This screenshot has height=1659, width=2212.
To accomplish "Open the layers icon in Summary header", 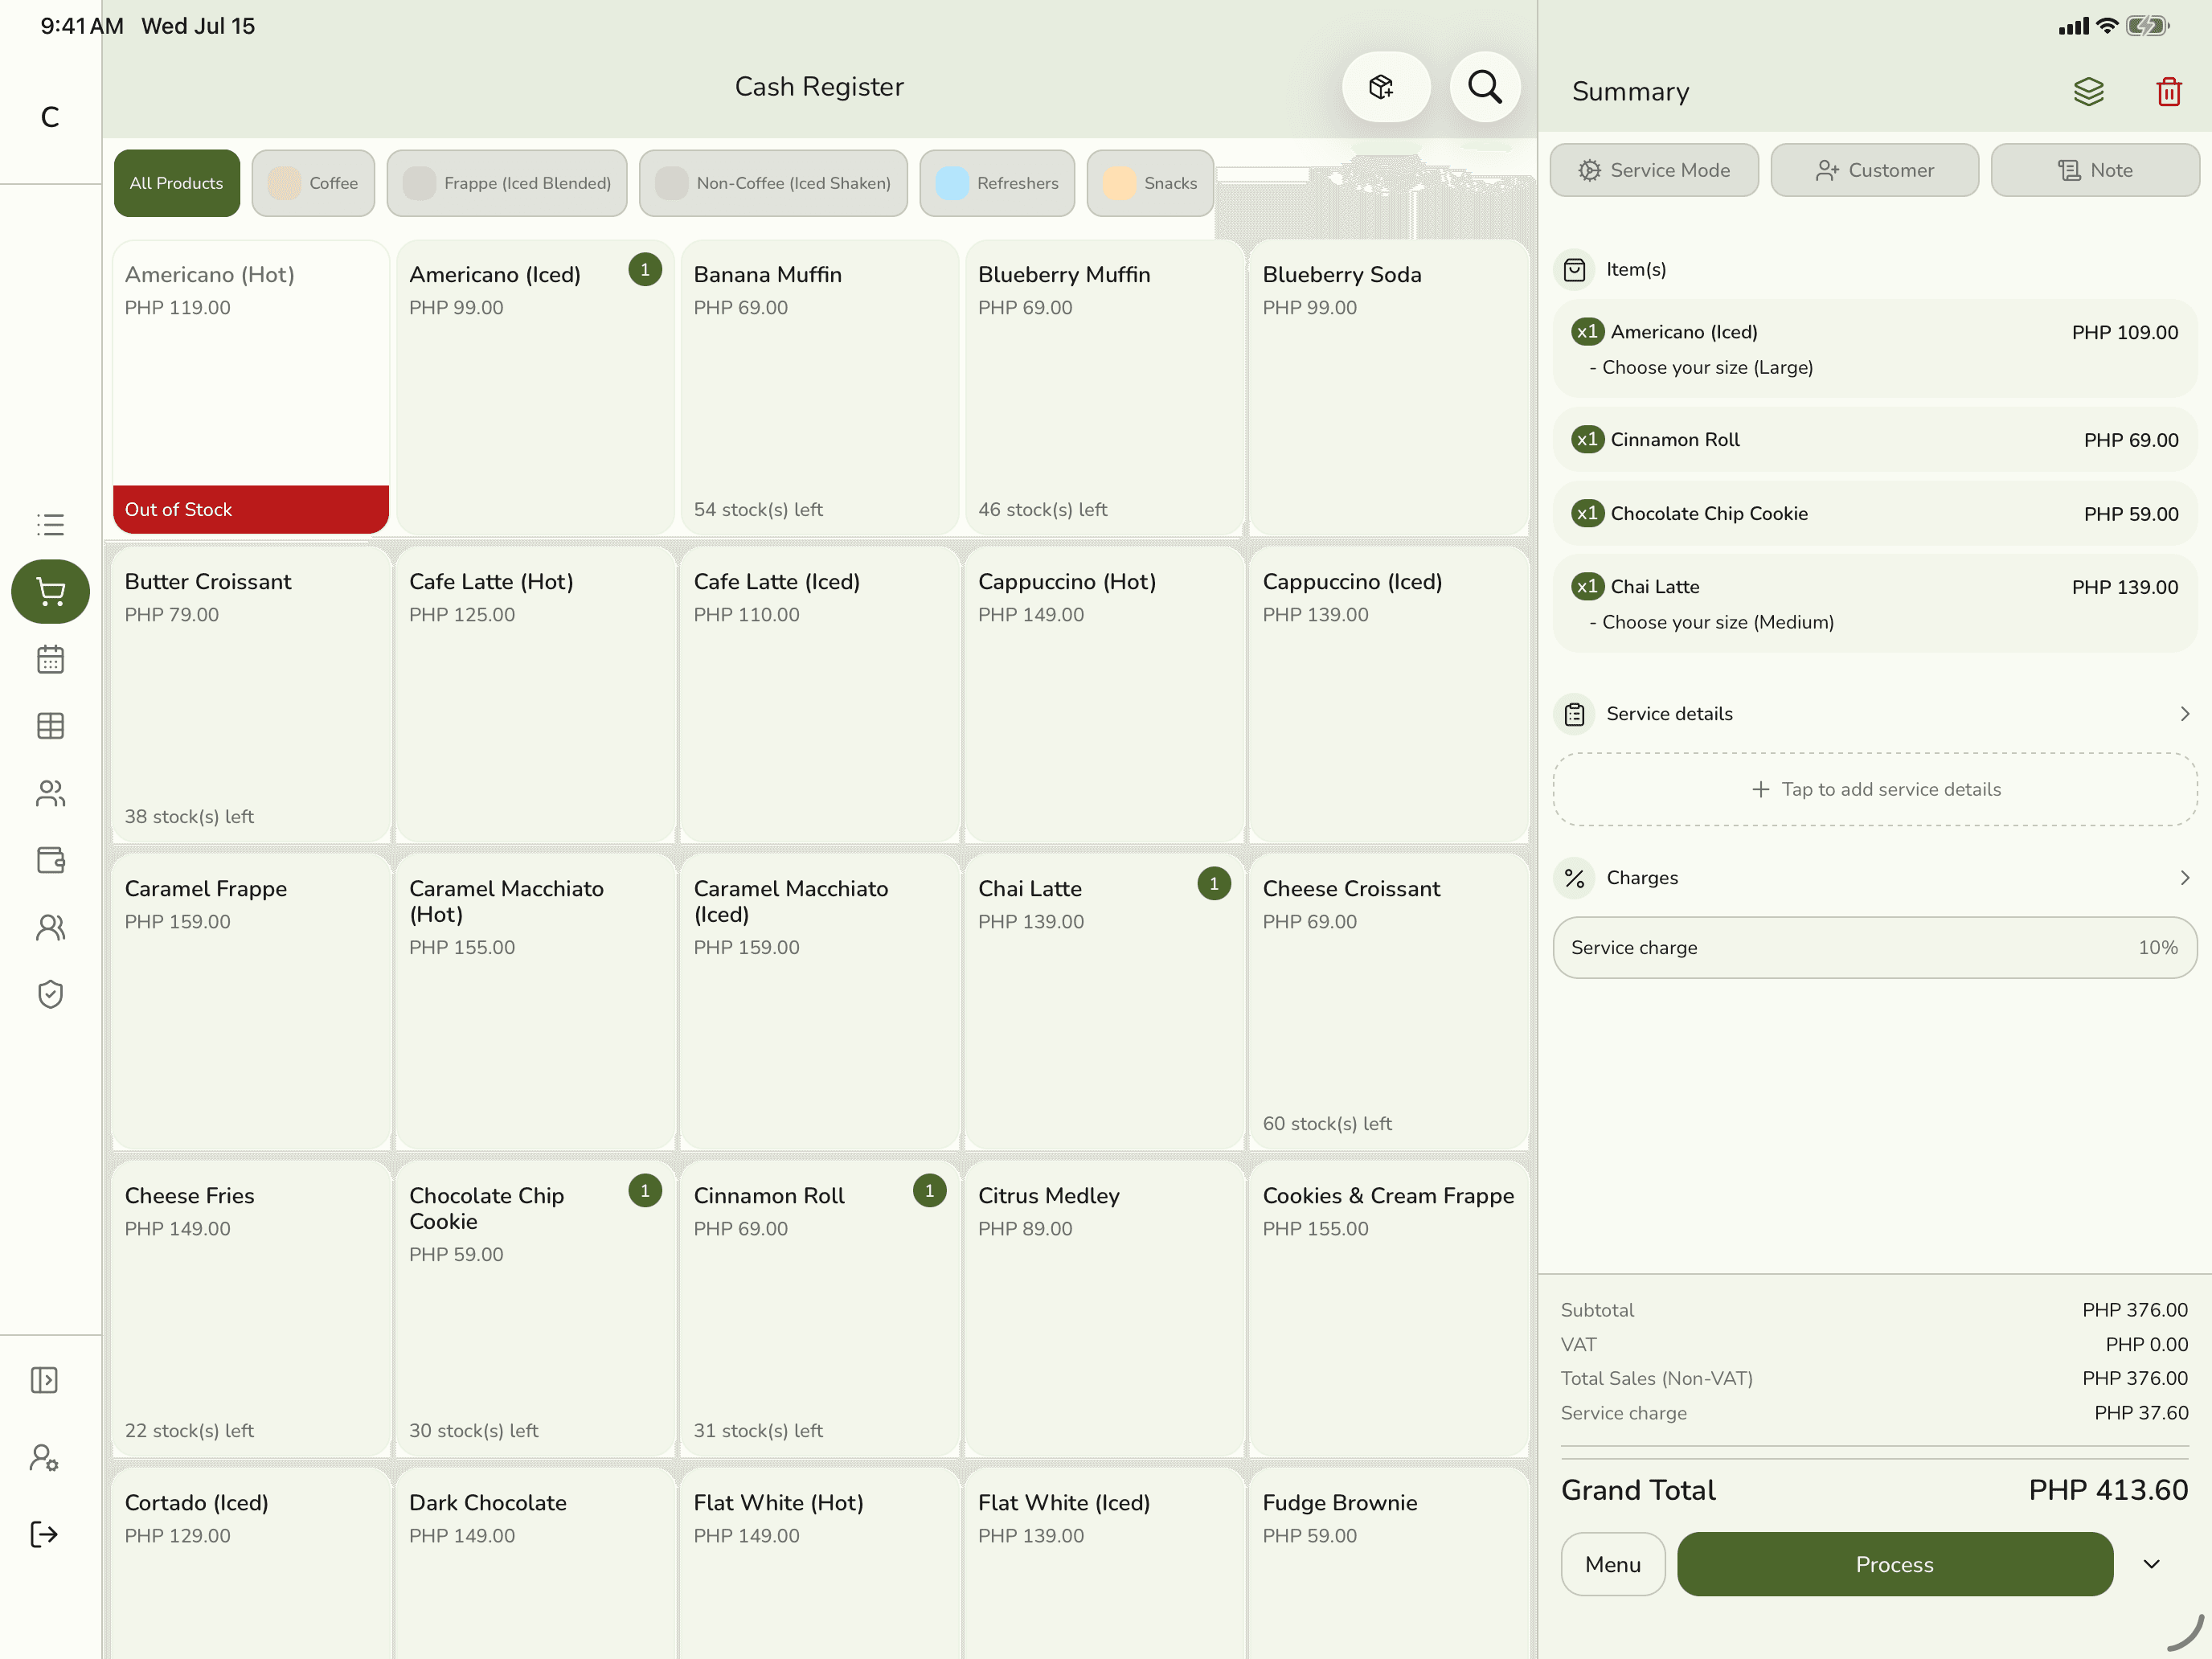I will [x=2088, y=92].
